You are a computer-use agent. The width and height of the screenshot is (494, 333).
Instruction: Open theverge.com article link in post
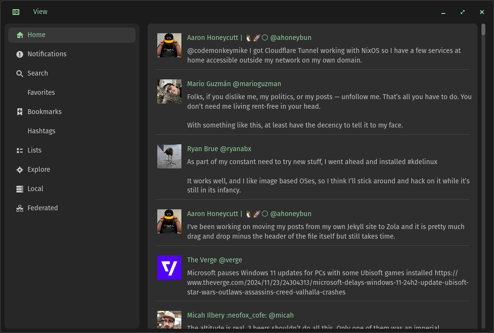tap(328, 282)
